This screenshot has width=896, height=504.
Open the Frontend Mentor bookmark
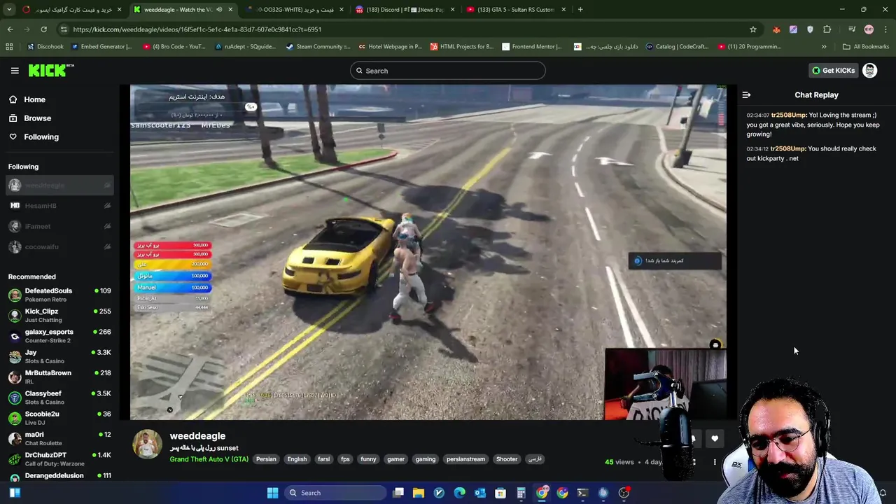tap(531, 47)
